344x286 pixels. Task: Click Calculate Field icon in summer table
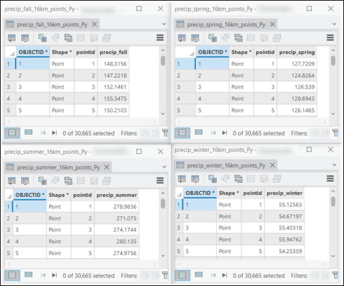tap(25, 181)
